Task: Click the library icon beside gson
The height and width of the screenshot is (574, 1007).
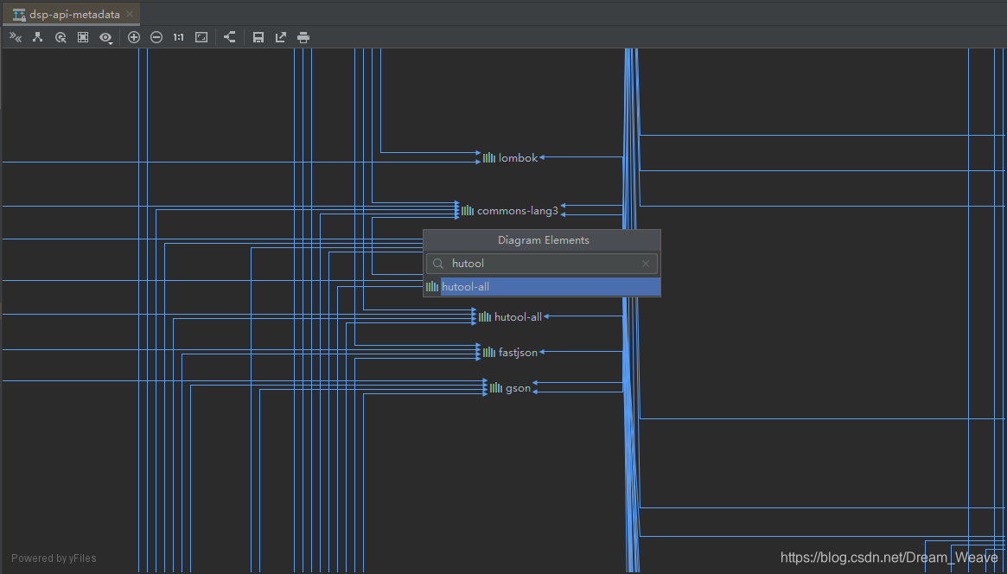Action: tap(496, 388)
